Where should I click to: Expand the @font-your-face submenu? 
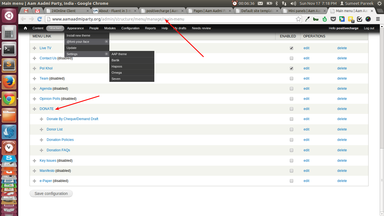(87, 42)
